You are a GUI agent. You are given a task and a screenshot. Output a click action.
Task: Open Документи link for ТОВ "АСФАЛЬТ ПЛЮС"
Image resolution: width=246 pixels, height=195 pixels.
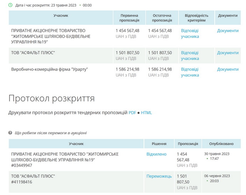tap(227, 53)
